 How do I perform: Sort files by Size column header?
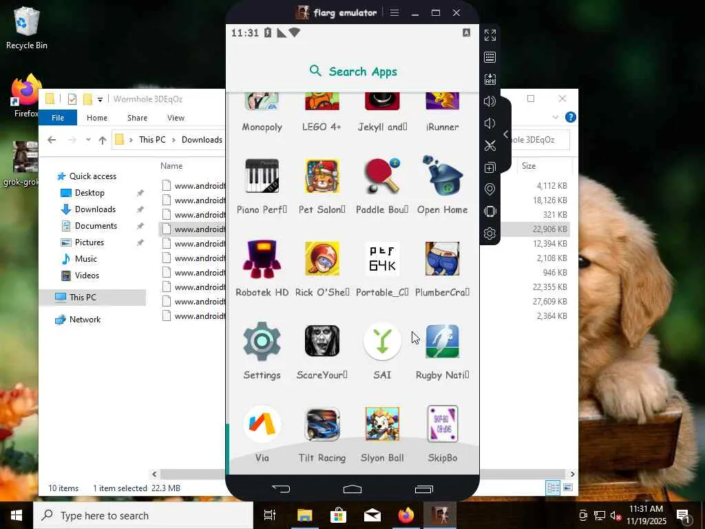529,166
